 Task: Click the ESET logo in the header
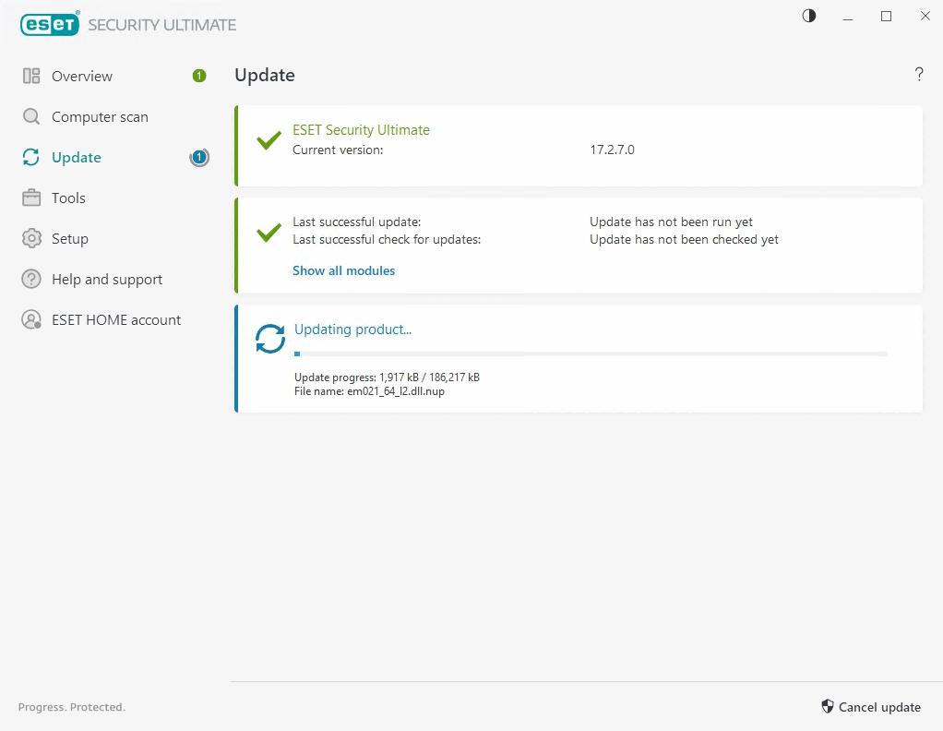[x=50, y=24]
